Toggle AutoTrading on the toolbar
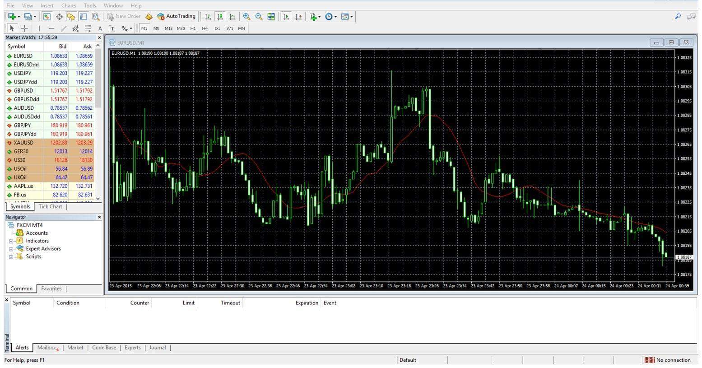The width and height of the screenshot is (702, 368). click(177, 16)
